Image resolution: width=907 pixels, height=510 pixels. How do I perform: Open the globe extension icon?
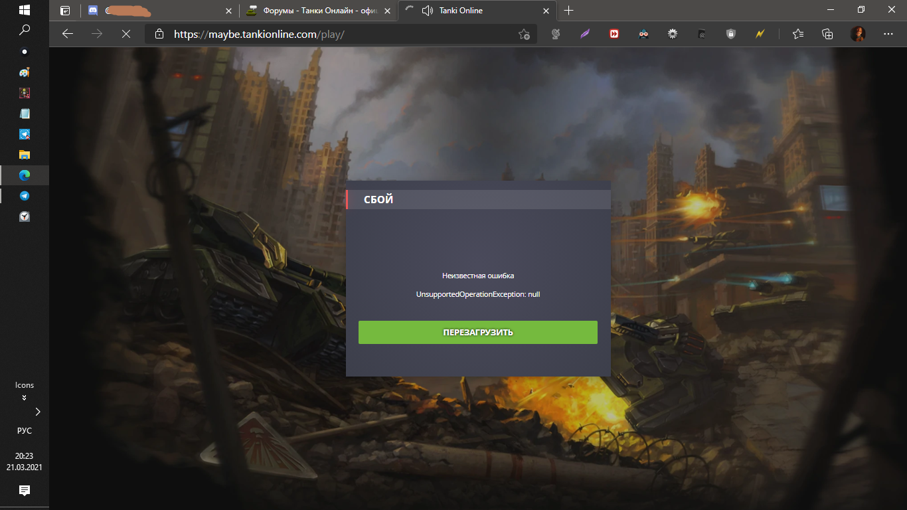(x=556, y=34)
